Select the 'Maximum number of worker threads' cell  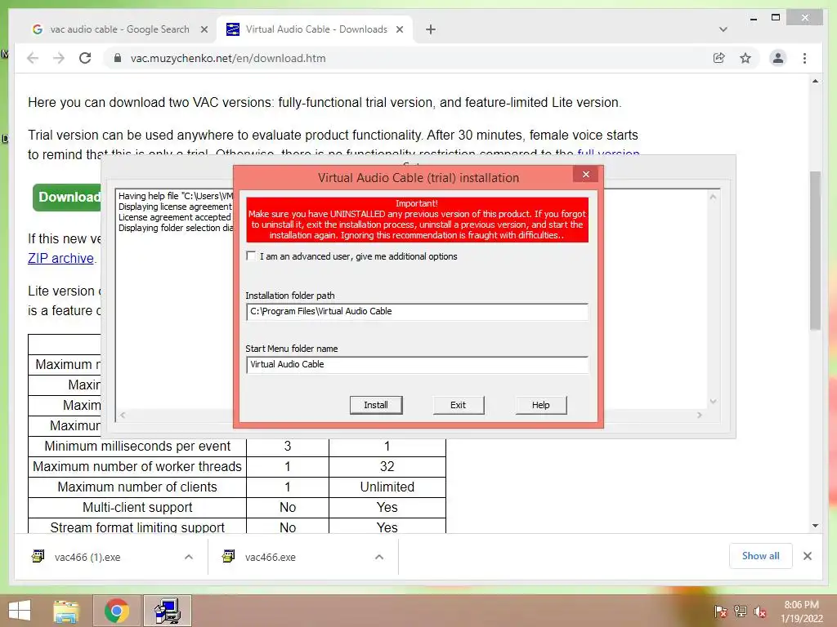(x=137, y=466)
